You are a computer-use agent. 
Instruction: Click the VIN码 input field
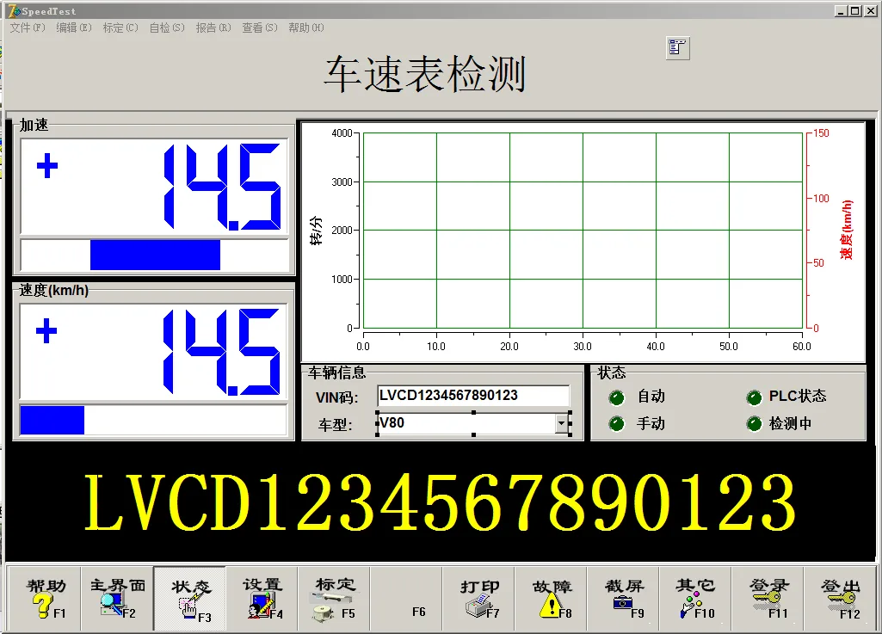pyautogui.click(x=473, y=396)
